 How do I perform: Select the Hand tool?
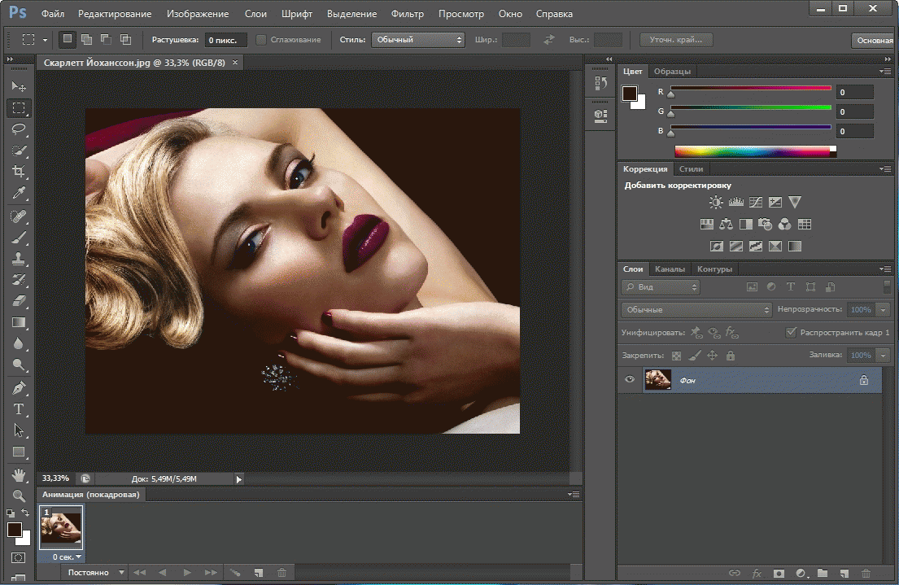coord(19,475)
